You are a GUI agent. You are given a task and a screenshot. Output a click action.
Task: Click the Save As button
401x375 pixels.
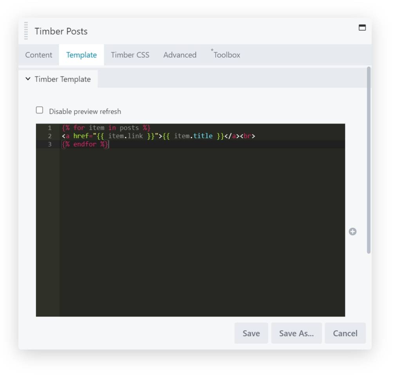296,333
